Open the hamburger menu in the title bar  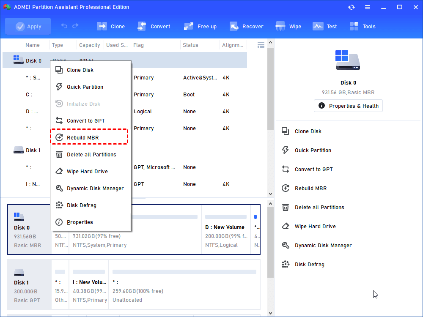368,7
